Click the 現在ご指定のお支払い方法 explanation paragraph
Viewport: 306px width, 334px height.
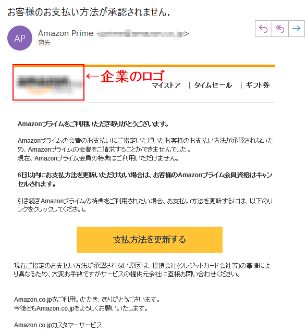pos(142,270)
